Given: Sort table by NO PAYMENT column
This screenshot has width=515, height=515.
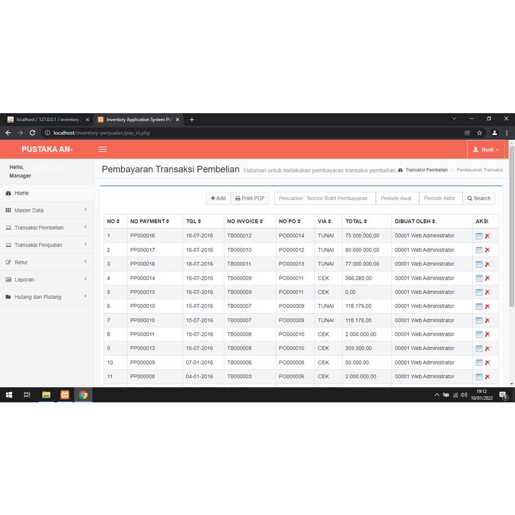Looking at the screenshot, I should tap(149, 221).
